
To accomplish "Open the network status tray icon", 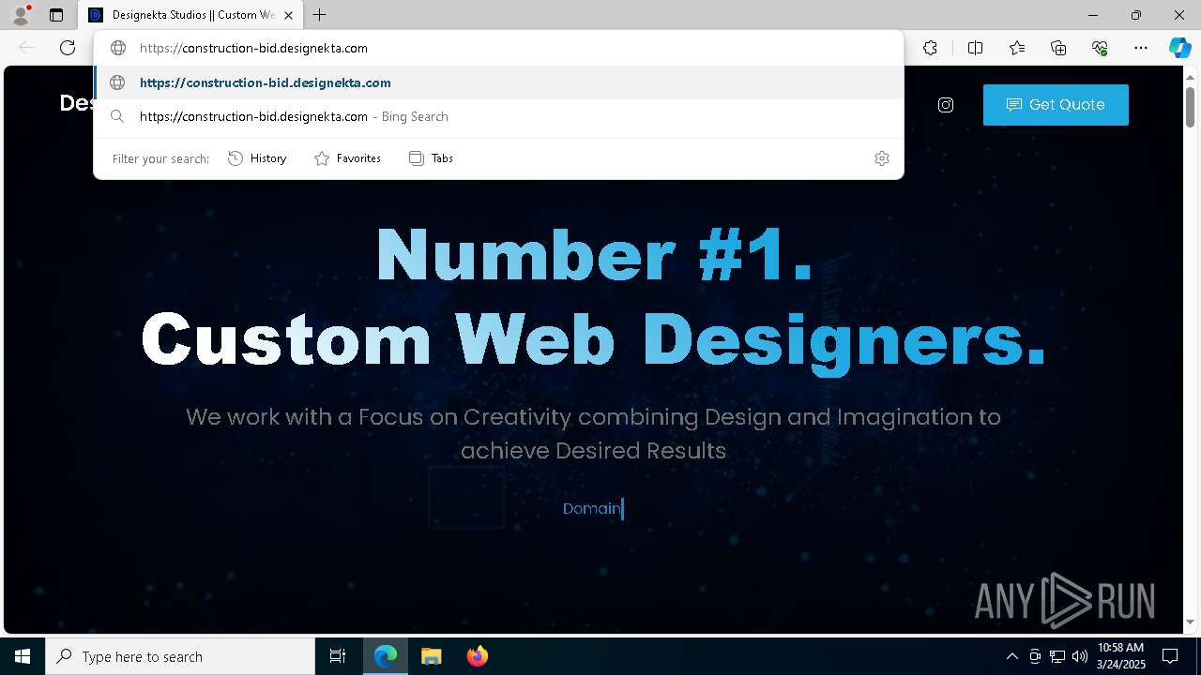I will click(1057, 656).
